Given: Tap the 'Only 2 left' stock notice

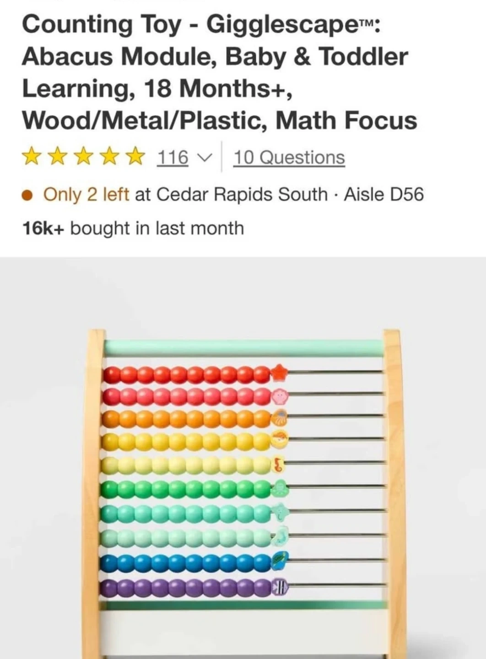Looking at the screenshot, I should click(x=86, y=194).
